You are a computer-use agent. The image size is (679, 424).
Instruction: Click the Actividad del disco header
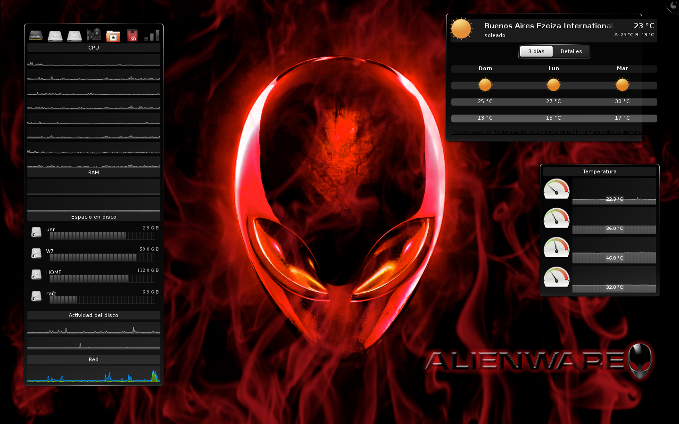pyautogui.click(x=94, y=315)
